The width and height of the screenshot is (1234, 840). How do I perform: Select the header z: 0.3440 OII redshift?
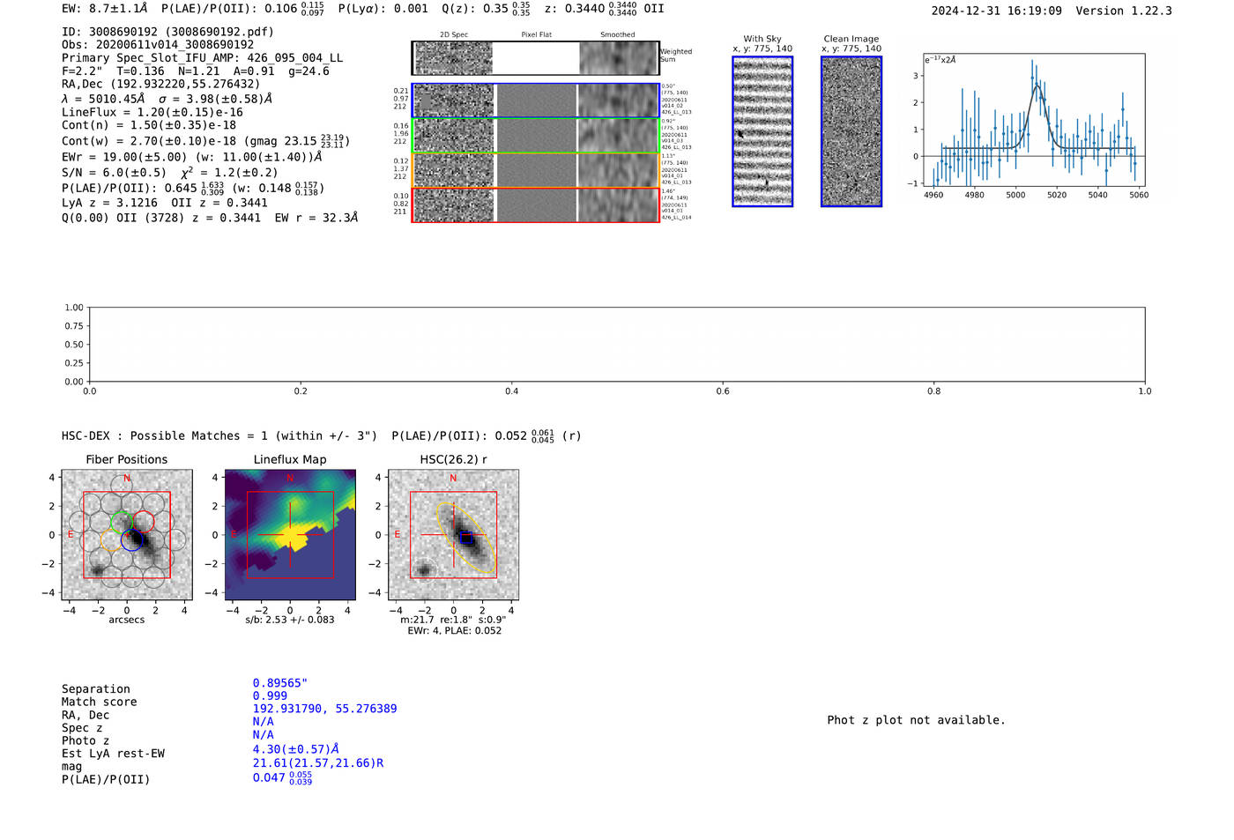click(x=605, y=9)
